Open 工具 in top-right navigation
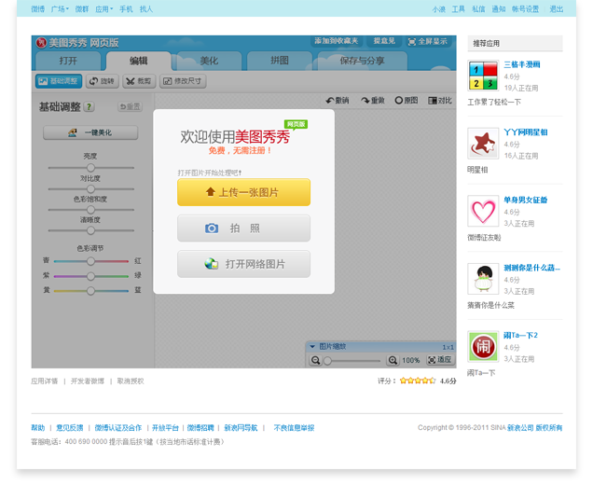 point(459,9)
